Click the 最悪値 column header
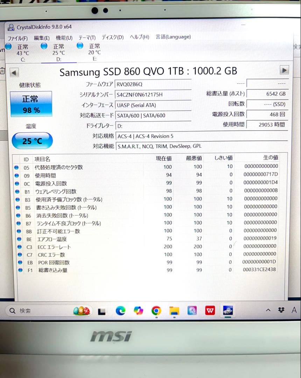Image resolution: width=301 pixels, height=378 pixels. [194, 158]
